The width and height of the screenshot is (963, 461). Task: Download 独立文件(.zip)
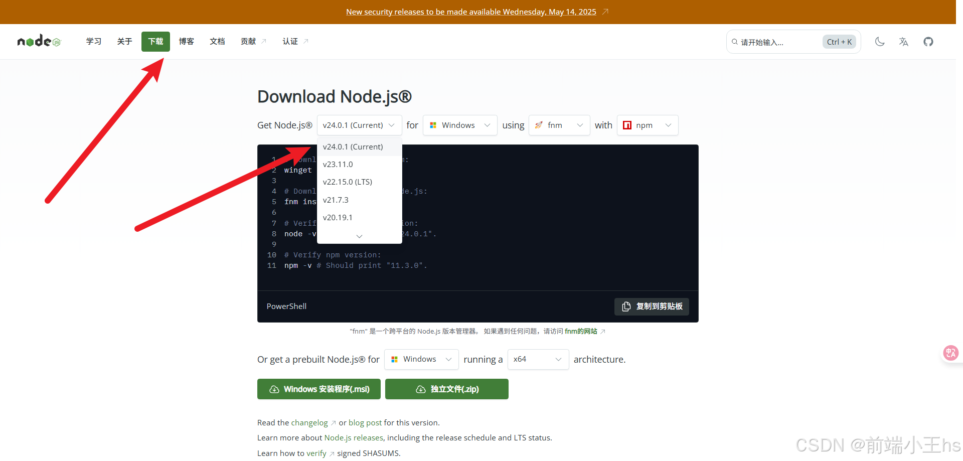point(447,389)
